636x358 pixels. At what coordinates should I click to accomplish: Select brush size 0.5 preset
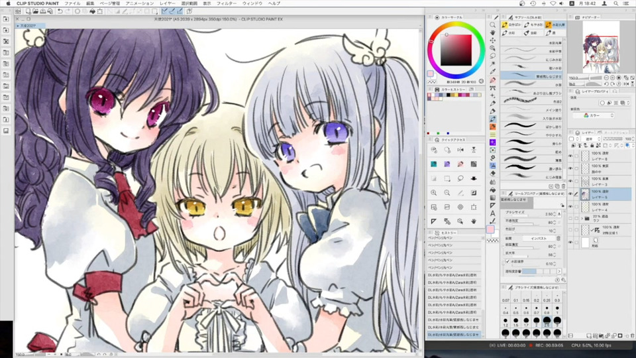coord(516,310)
